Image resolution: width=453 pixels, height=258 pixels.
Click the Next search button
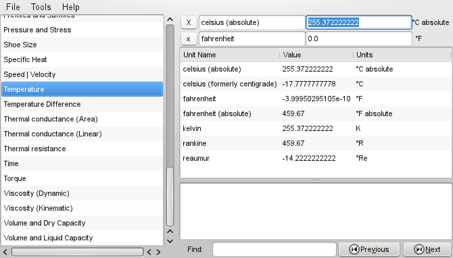pos(427,249)
